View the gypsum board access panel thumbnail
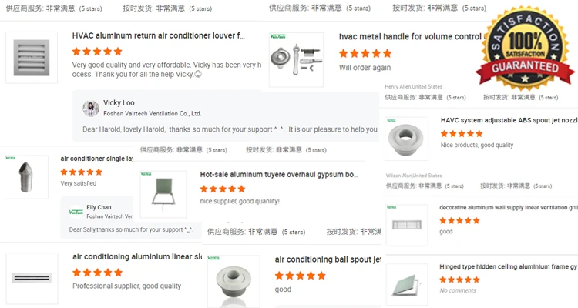Viewport: 578px width, 308px height. (163, 194)
